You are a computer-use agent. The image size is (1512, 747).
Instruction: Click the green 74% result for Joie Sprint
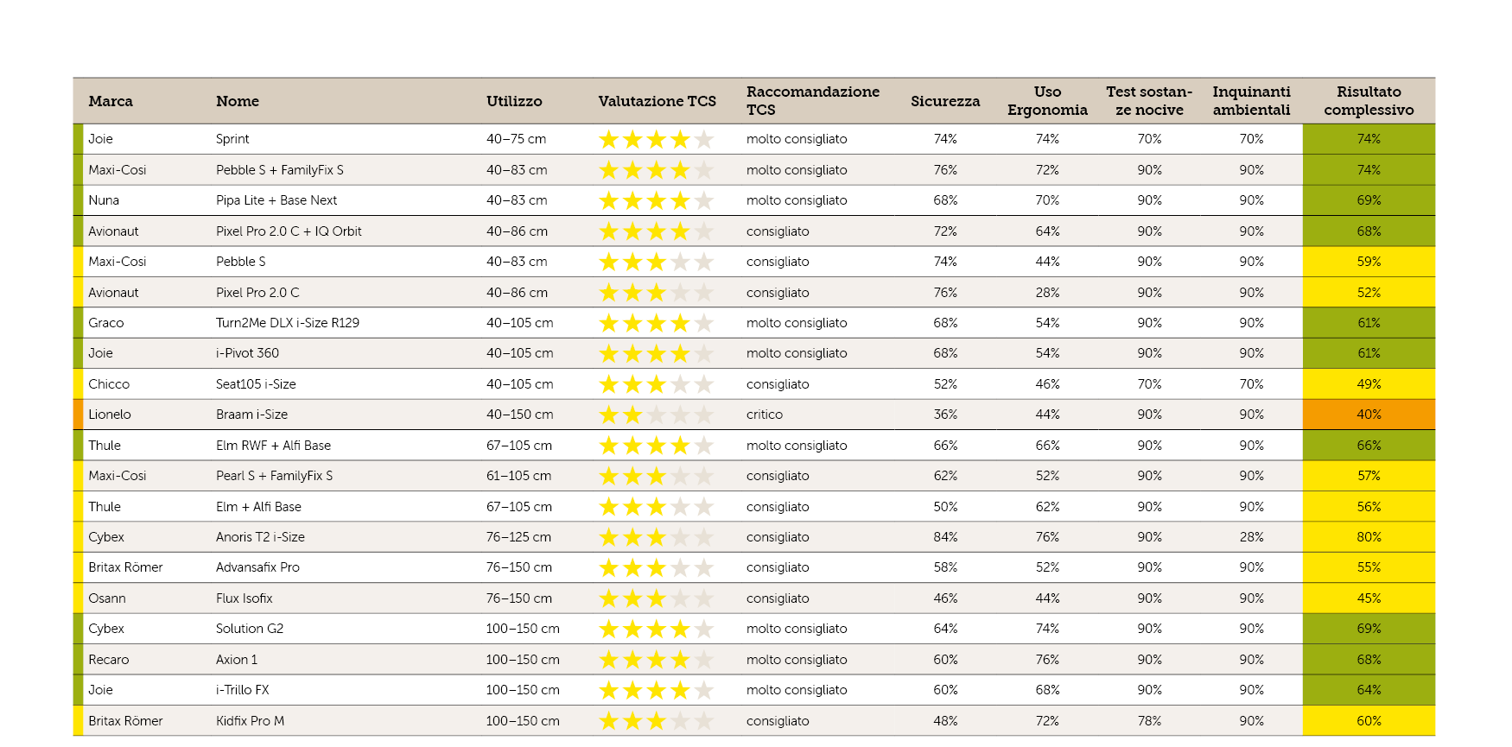(x=1369, y=139)
